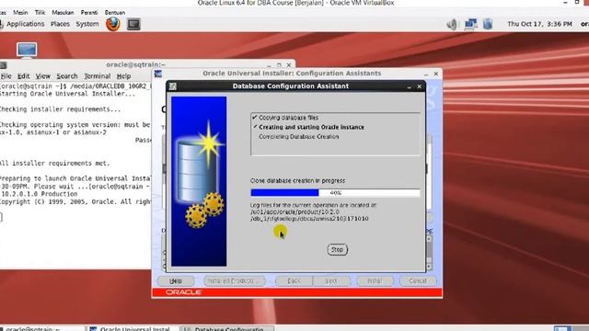Screen dimensions: 589x331
Task: Click the Computer desktop icon
Action: pos(27,51)
